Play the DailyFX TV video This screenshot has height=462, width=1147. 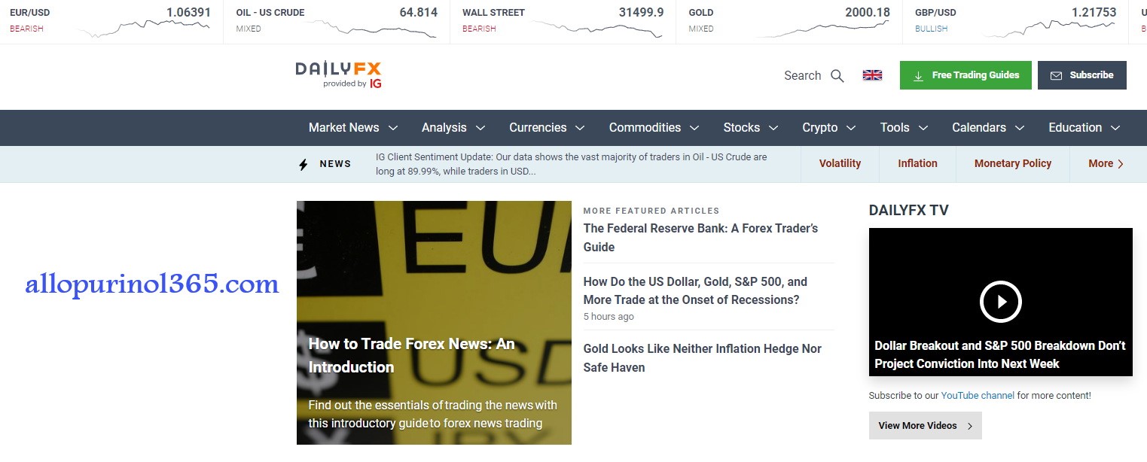click(1000, 302)
